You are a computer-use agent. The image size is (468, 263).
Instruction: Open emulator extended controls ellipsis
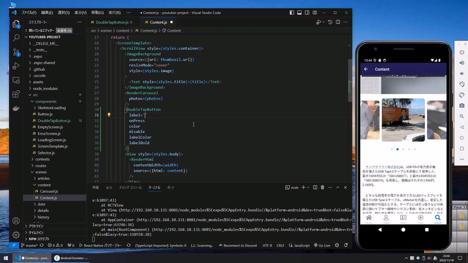click(x=462, y=159)
